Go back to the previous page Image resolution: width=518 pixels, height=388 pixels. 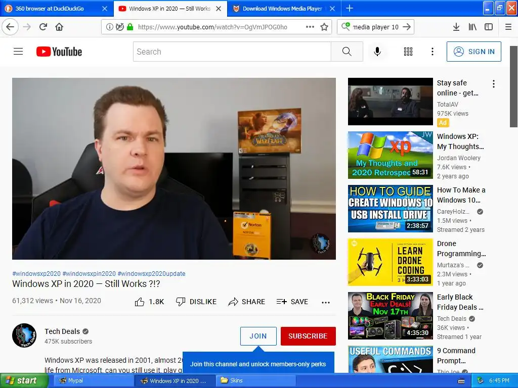tap(10, 27)
